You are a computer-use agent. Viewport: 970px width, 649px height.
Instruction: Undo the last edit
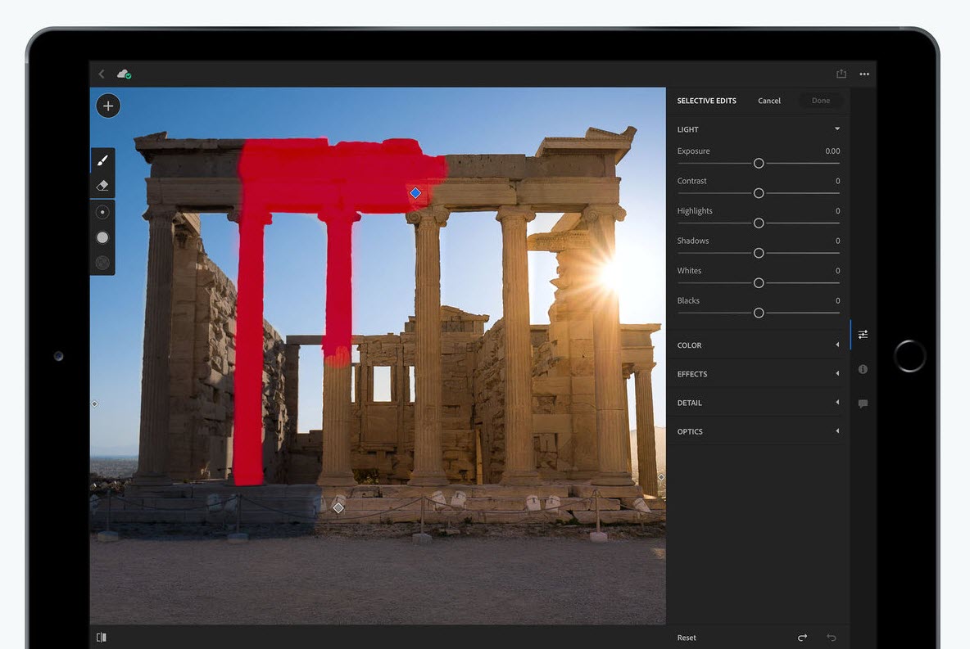coord(832,637)
